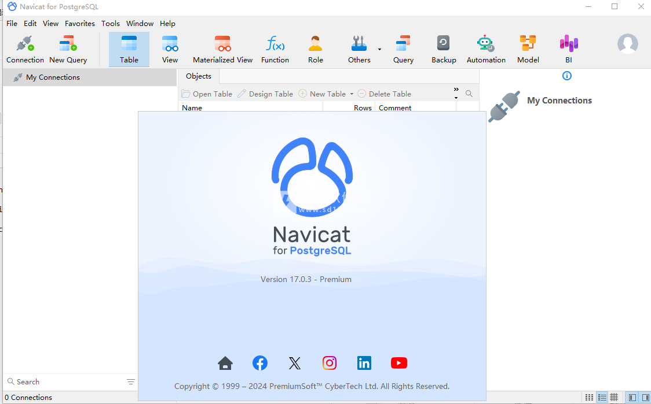Viewport: 651px width, 404px height.
Task: Open the Function objects icon
Action: (275, 49)
